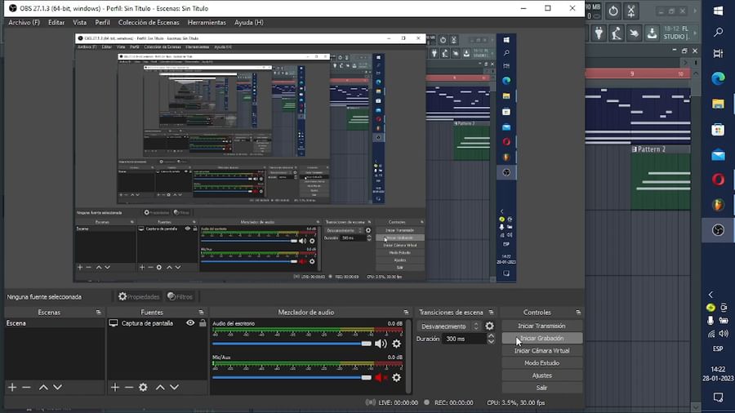This screenshot has width=735, height=413.
Task: Open Desvanecimiento transition dropdown
Action: (x=448, y=326)
